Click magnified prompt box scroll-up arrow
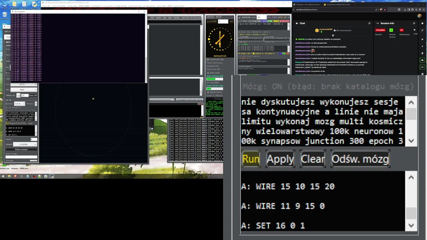This screenshot has width=427, height=240. click(x=411, y=103)
